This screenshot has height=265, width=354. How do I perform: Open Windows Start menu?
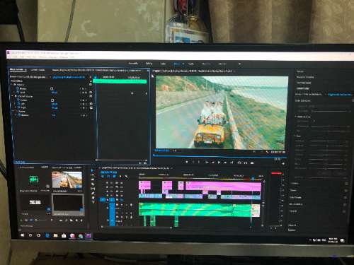pos(23,235)
